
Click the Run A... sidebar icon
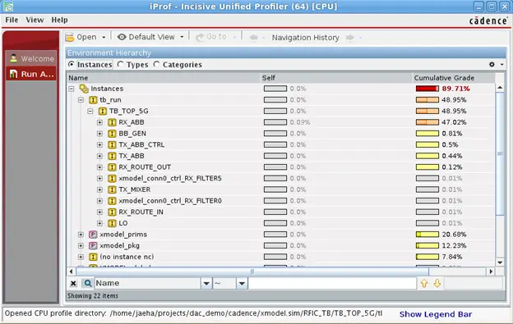click(x=13, y=74)
